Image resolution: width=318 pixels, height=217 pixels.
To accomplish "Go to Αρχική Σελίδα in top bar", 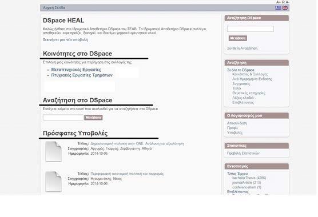I will (54, 7).
